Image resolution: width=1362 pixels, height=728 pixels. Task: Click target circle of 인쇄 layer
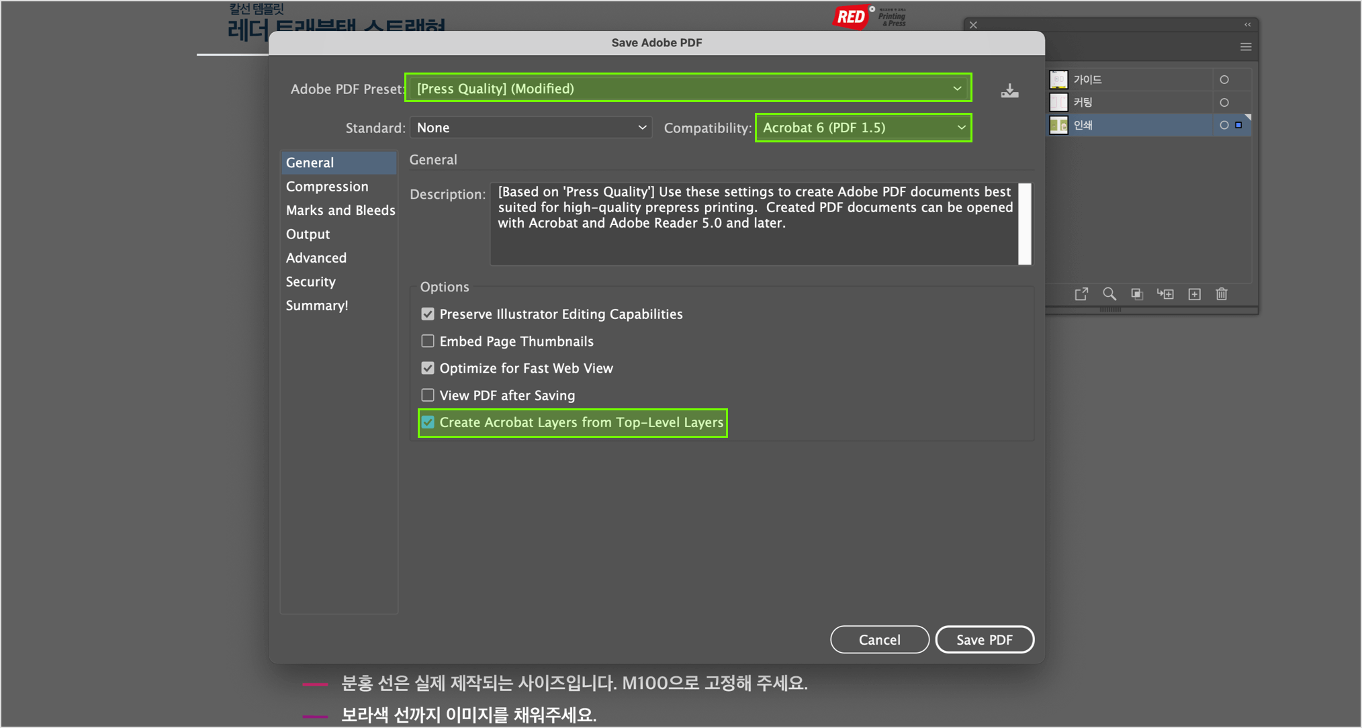coord(1224,125)
